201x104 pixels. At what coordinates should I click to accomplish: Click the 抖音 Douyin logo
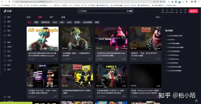click(x=8, y=11)
